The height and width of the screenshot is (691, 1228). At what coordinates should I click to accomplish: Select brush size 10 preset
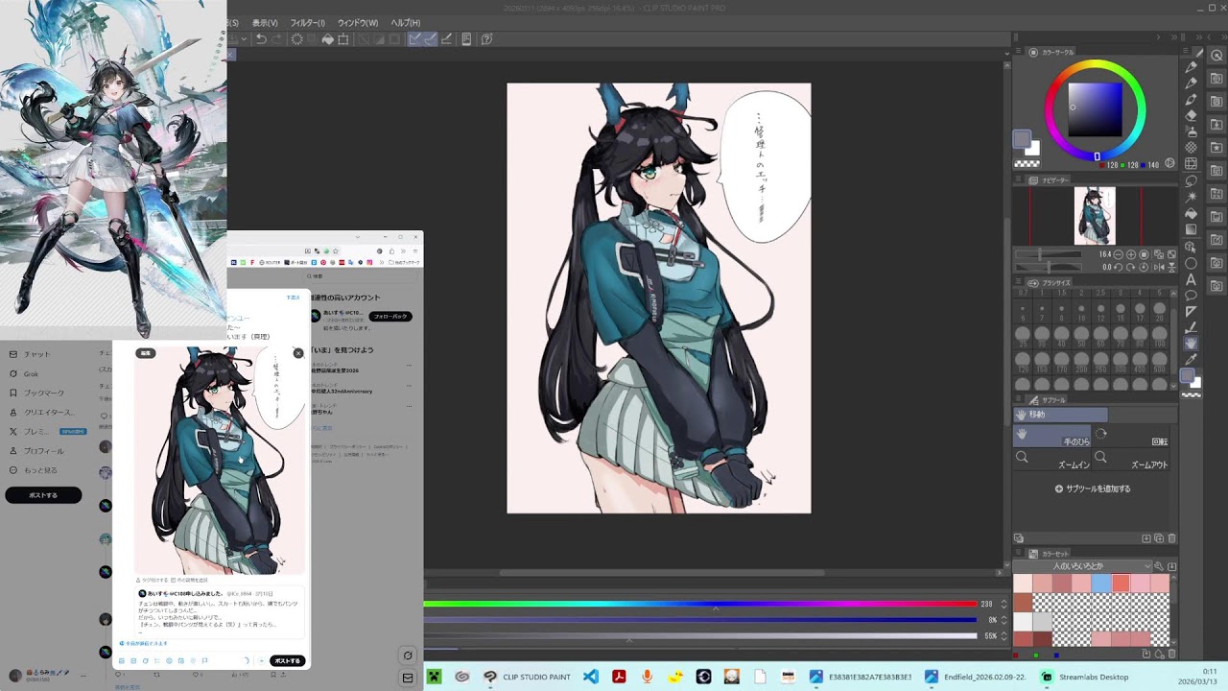(x=1081, y=312)
